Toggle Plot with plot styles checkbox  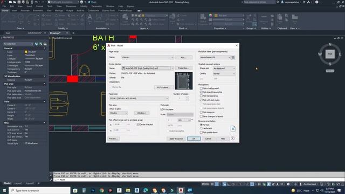(x=201, y=100)
